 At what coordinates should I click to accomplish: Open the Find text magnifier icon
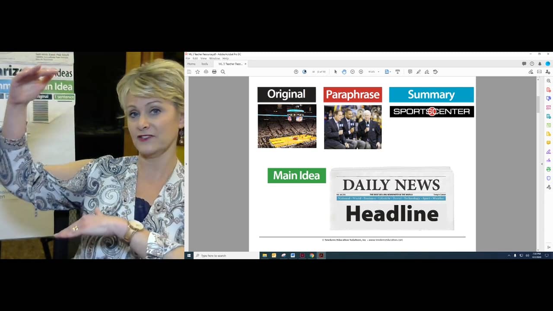(223, 72)
